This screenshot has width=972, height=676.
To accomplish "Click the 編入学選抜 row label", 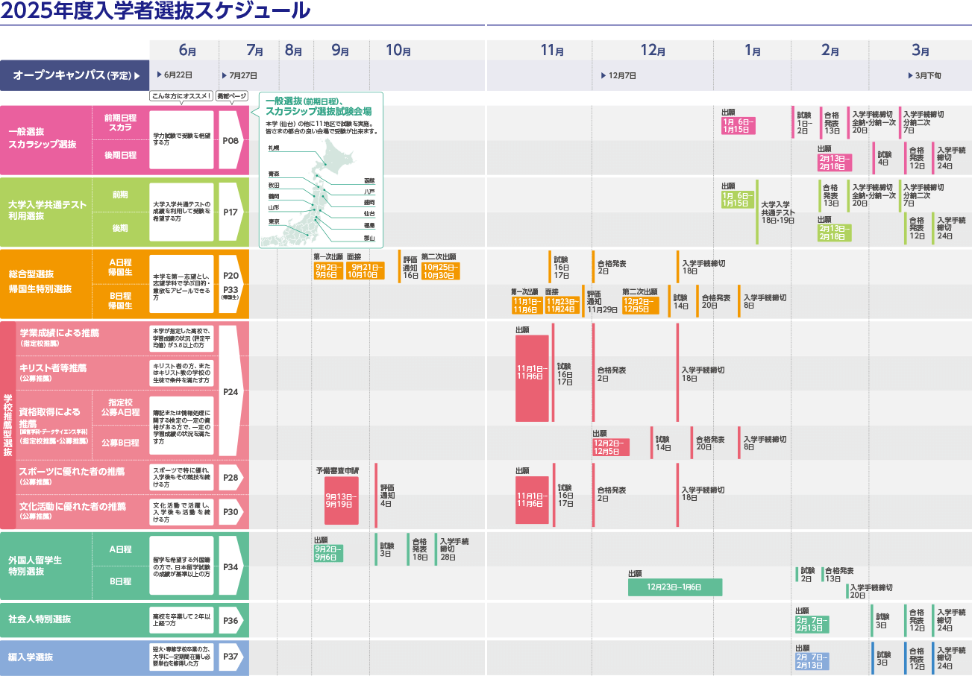I will 31,657.
